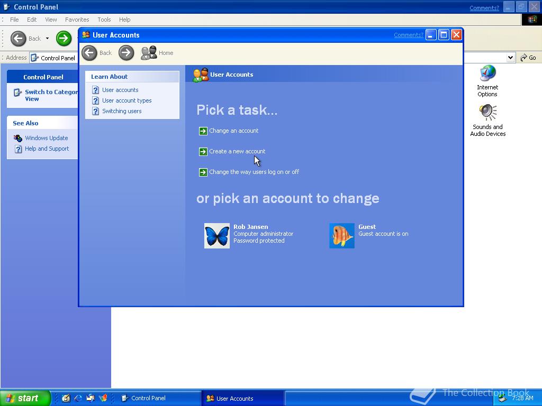Click the Help and Support link
The width and height of the screenshot is (542, 406).
coord(47,149)
